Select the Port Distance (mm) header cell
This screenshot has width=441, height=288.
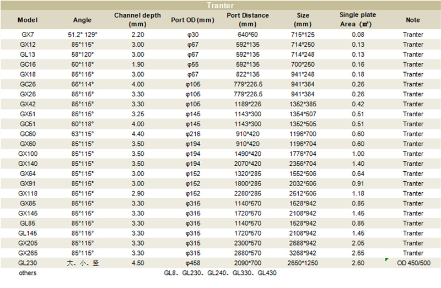click(x=248, y=20)
